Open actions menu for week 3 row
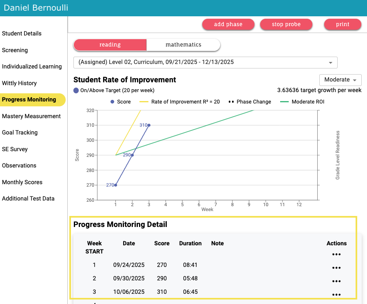367x304 pixels. click(x=336, y=295)
